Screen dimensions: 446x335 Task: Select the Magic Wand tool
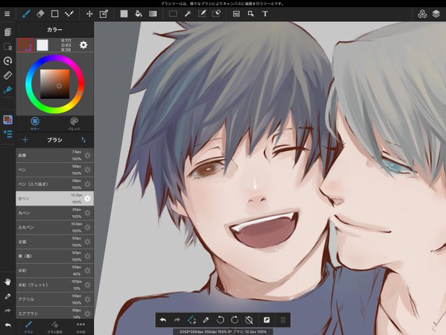coord(188,14)
